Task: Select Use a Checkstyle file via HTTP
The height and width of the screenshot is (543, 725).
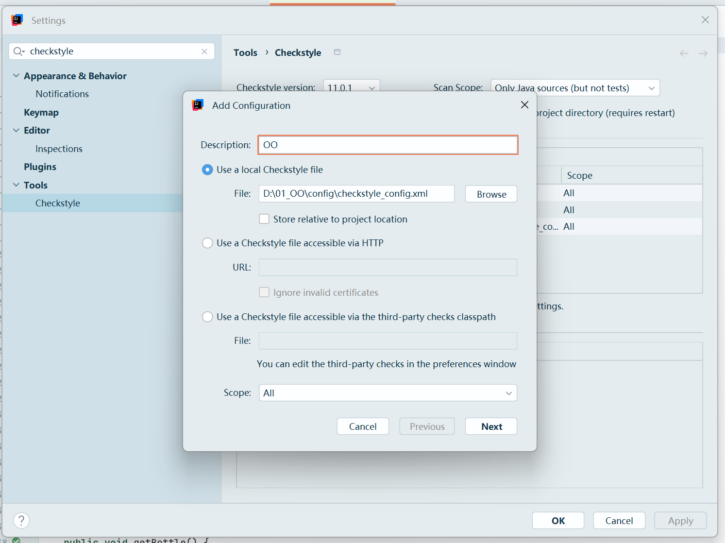Action: [207, 243]
